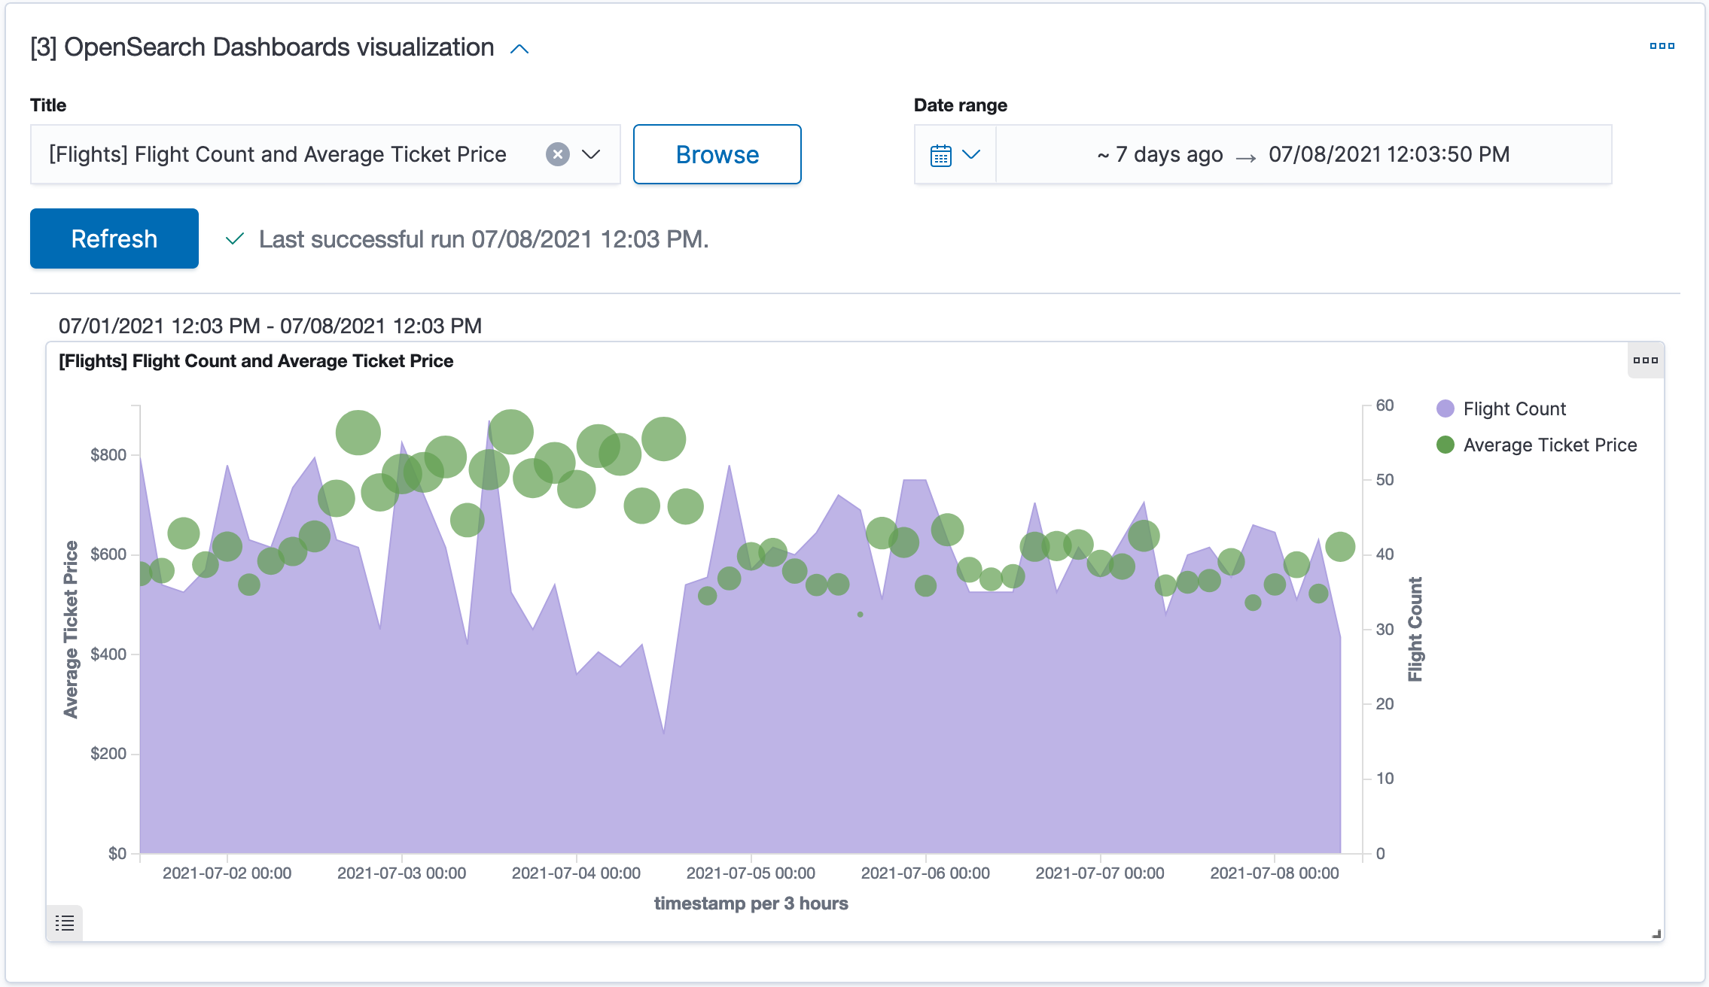This screenshot has height=987, width=1709.
Task: Click the 60 right y-axis label
Action: (x=1385, y=405)
